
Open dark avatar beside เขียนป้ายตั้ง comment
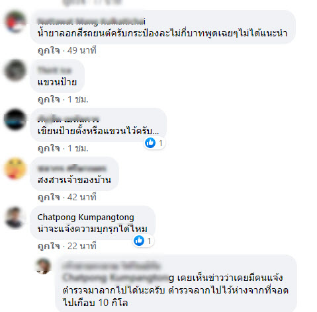[x=15, y=120]
